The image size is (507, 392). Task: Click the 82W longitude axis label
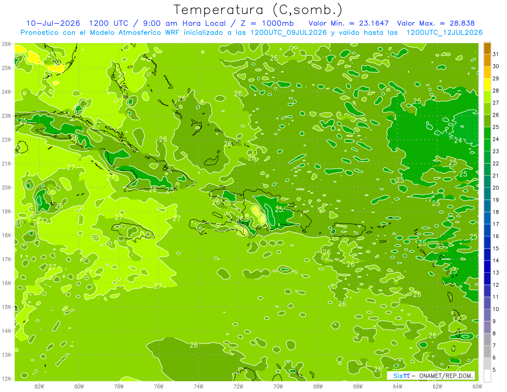(x=39, y=386)
